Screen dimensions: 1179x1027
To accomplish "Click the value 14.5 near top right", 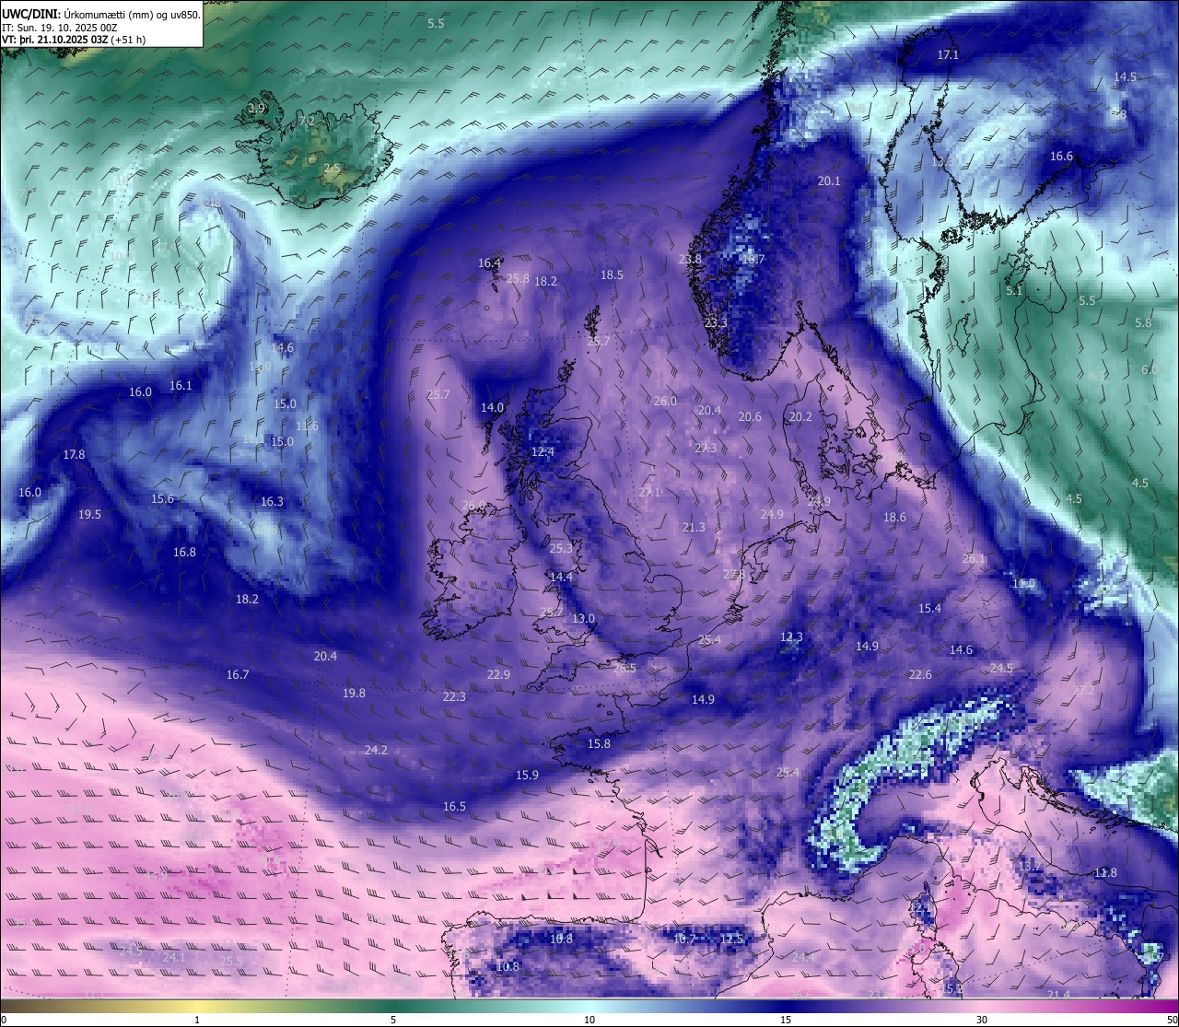I will tap(1125, 77).
